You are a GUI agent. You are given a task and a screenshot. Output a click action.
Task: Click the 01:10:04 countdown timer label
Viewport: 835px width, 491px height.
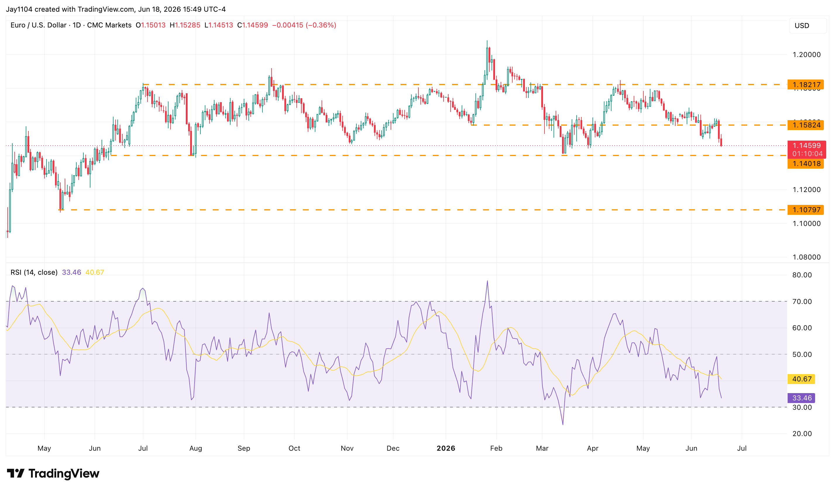[x=807, y=154]
